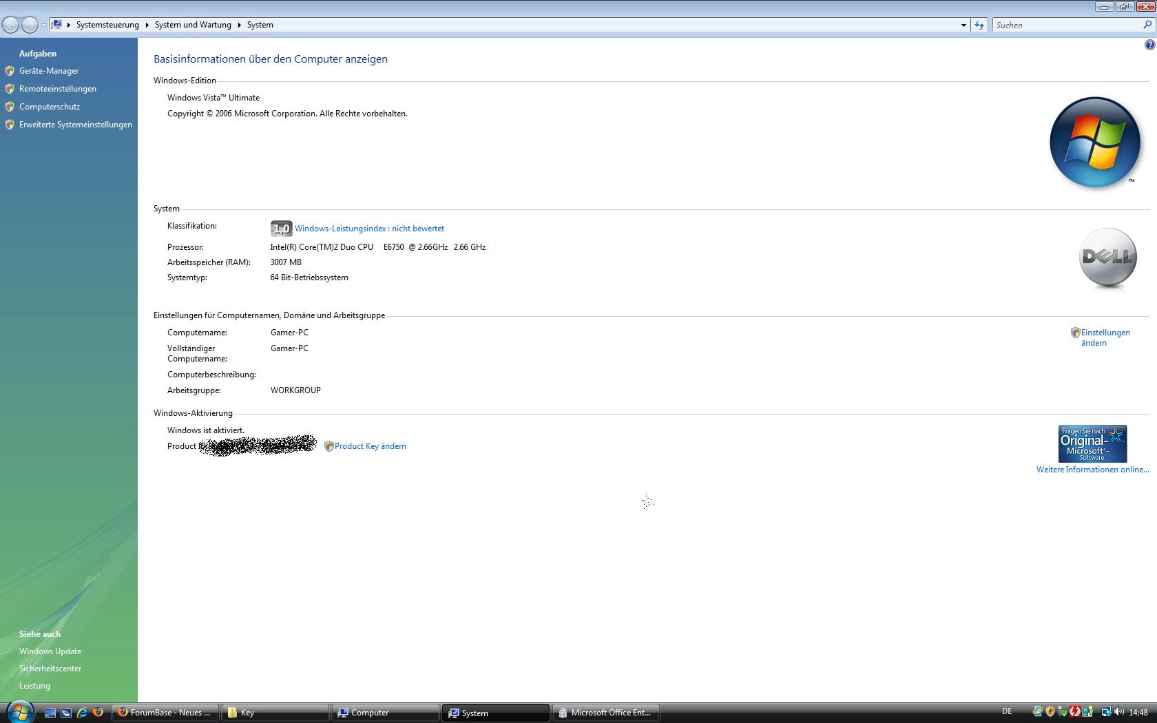Click the shield icon beside Remoteeinstellungen
Image resolution: width=1157 pixels, height=723 pixels.
tap(10, 89)
